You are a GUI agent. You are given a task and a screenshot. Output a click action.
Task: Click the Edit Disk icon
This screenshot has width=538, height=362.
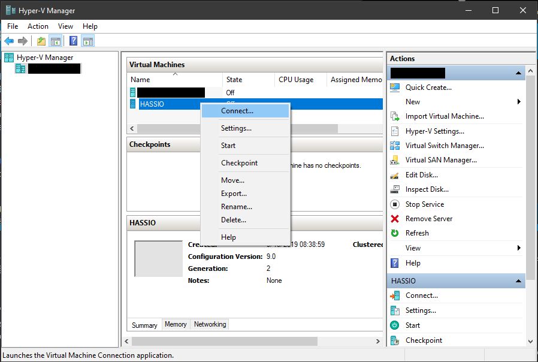(x=395, y=175)
